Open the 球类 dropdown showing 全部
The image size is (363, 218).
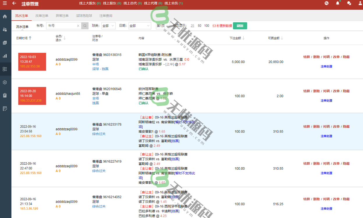pyautogui.click(x=108, y=26)
